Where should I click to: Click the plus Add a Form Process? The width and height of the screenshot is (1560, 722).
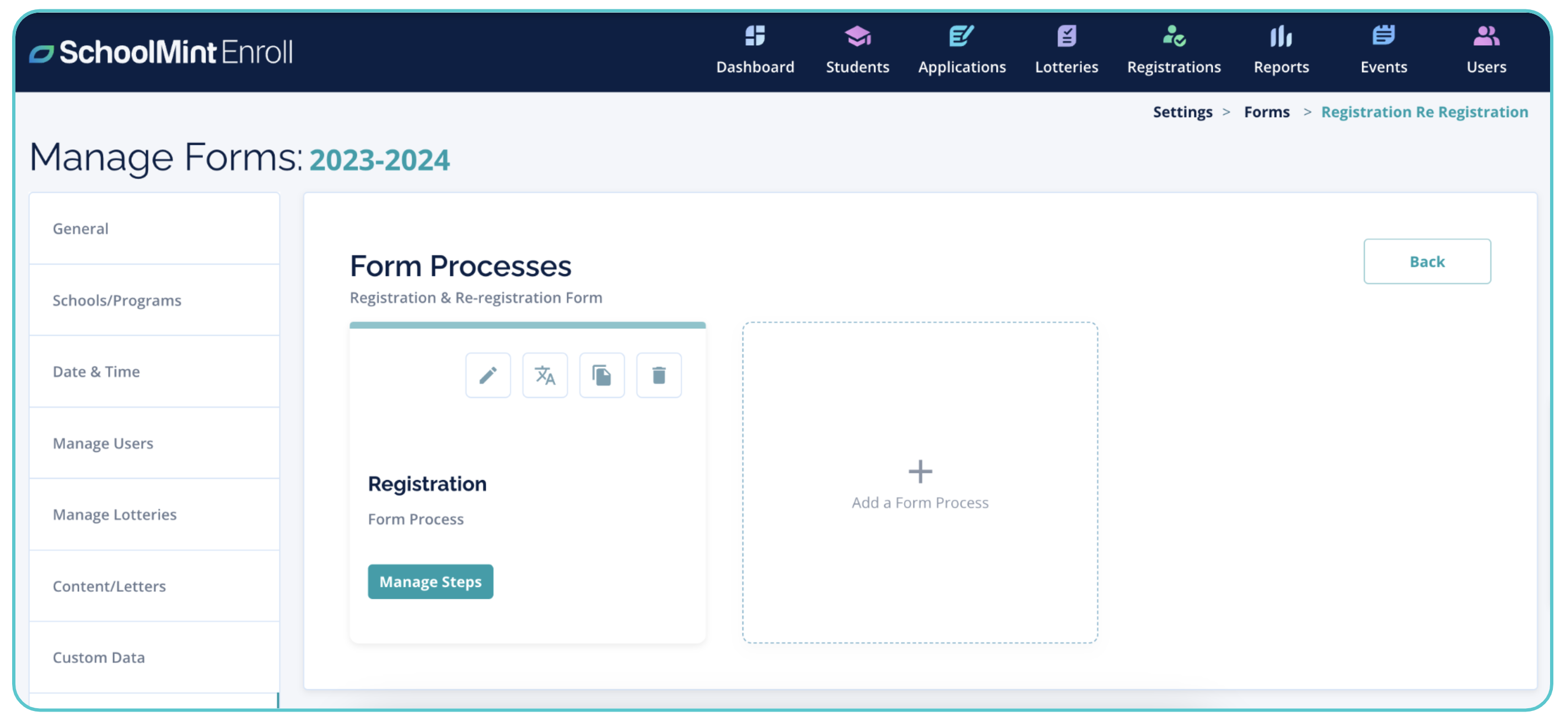tap(919, 471)
